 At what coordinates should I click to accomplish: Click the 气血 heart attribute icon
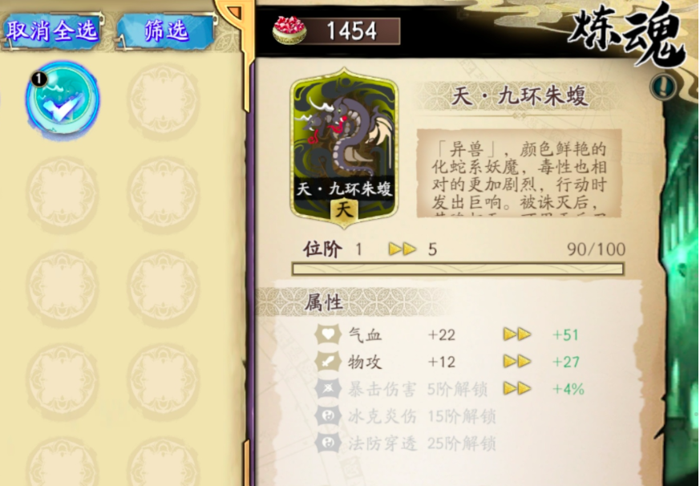click(x=328, y=334)
